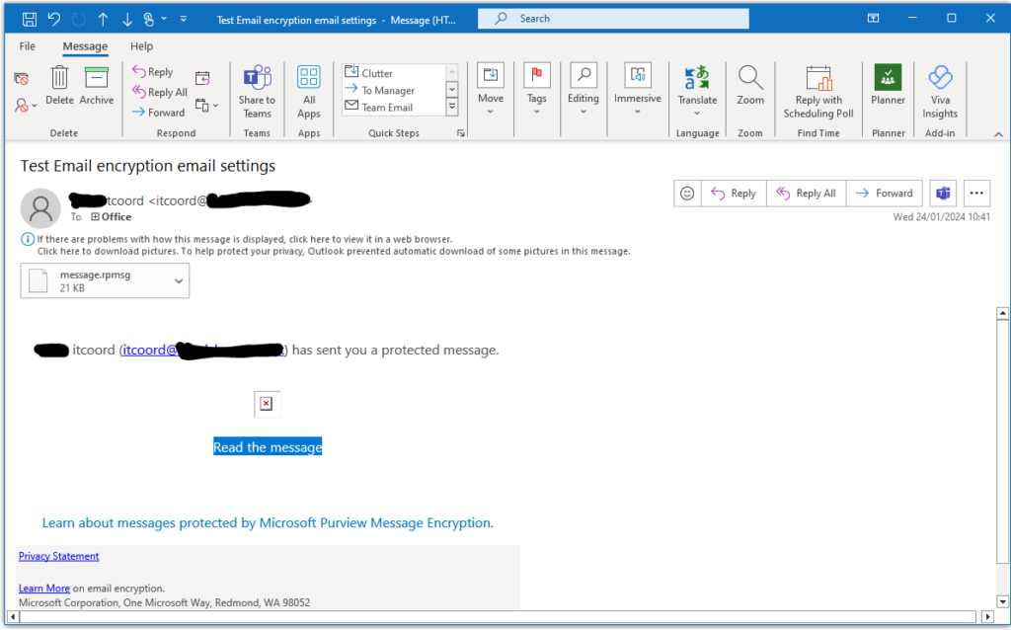Image resolution: width=1011 pixels, height=630 pixels.
Task: Click the Read the message link
Action: click(x=268, y=447)
